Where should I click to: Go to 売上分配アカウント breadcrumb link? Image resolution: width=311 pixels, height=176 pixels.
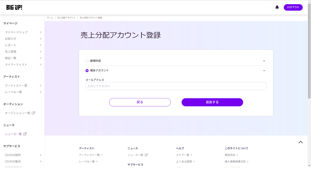(x=66, y=18)
